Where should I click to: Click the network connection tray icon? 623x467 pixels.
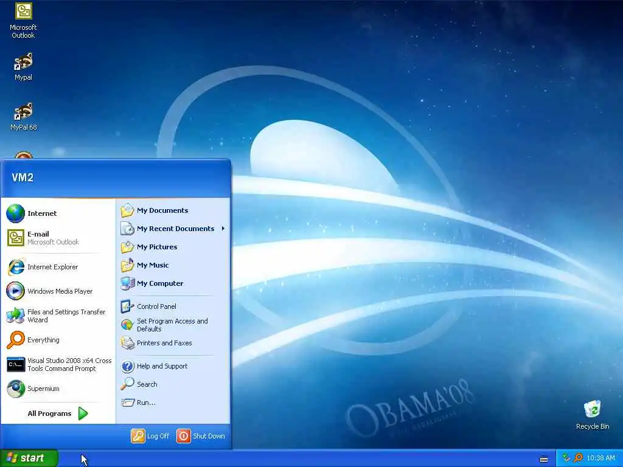click(x=566, y=458)
